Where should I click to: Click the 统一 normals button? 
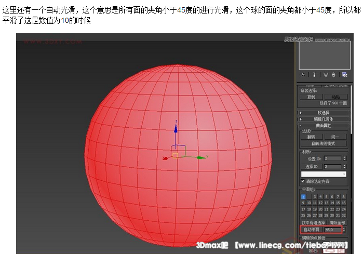(x=335, y=137)
